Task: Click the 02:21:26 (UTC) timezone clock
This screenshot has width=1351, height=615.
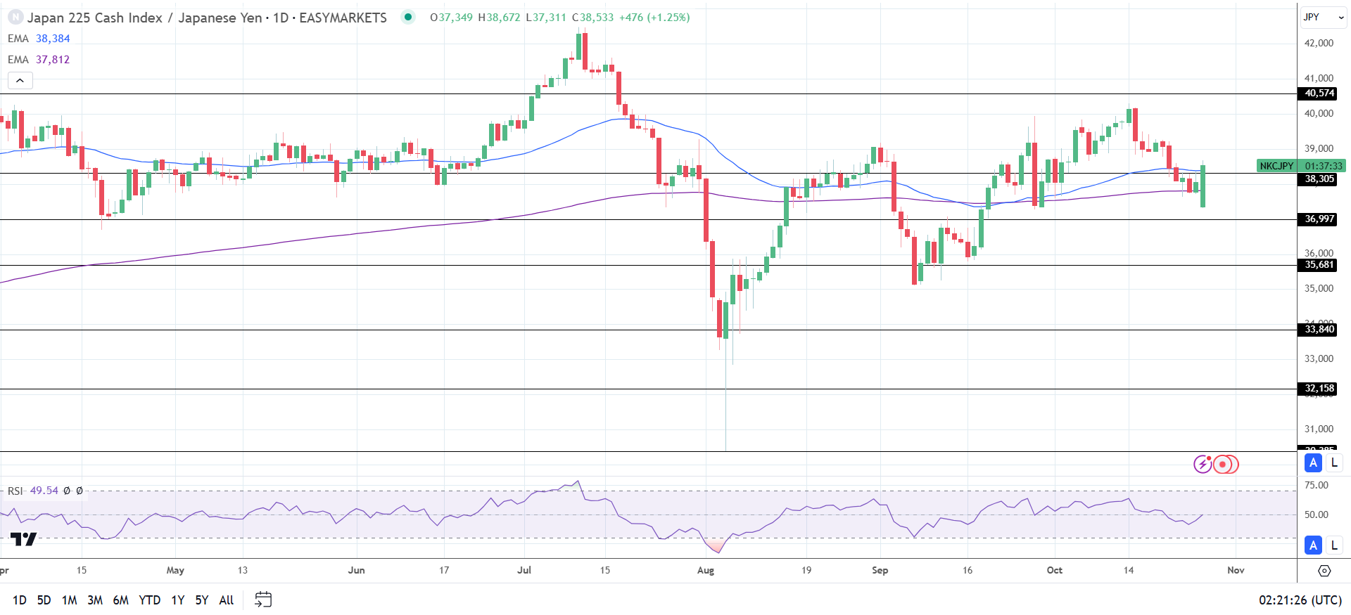Action: 1300,600
